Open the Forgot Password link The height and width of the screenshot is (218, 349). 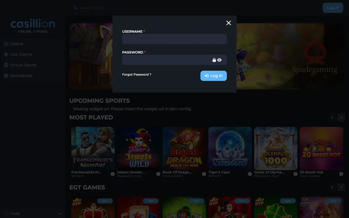[x=137, y=74]
